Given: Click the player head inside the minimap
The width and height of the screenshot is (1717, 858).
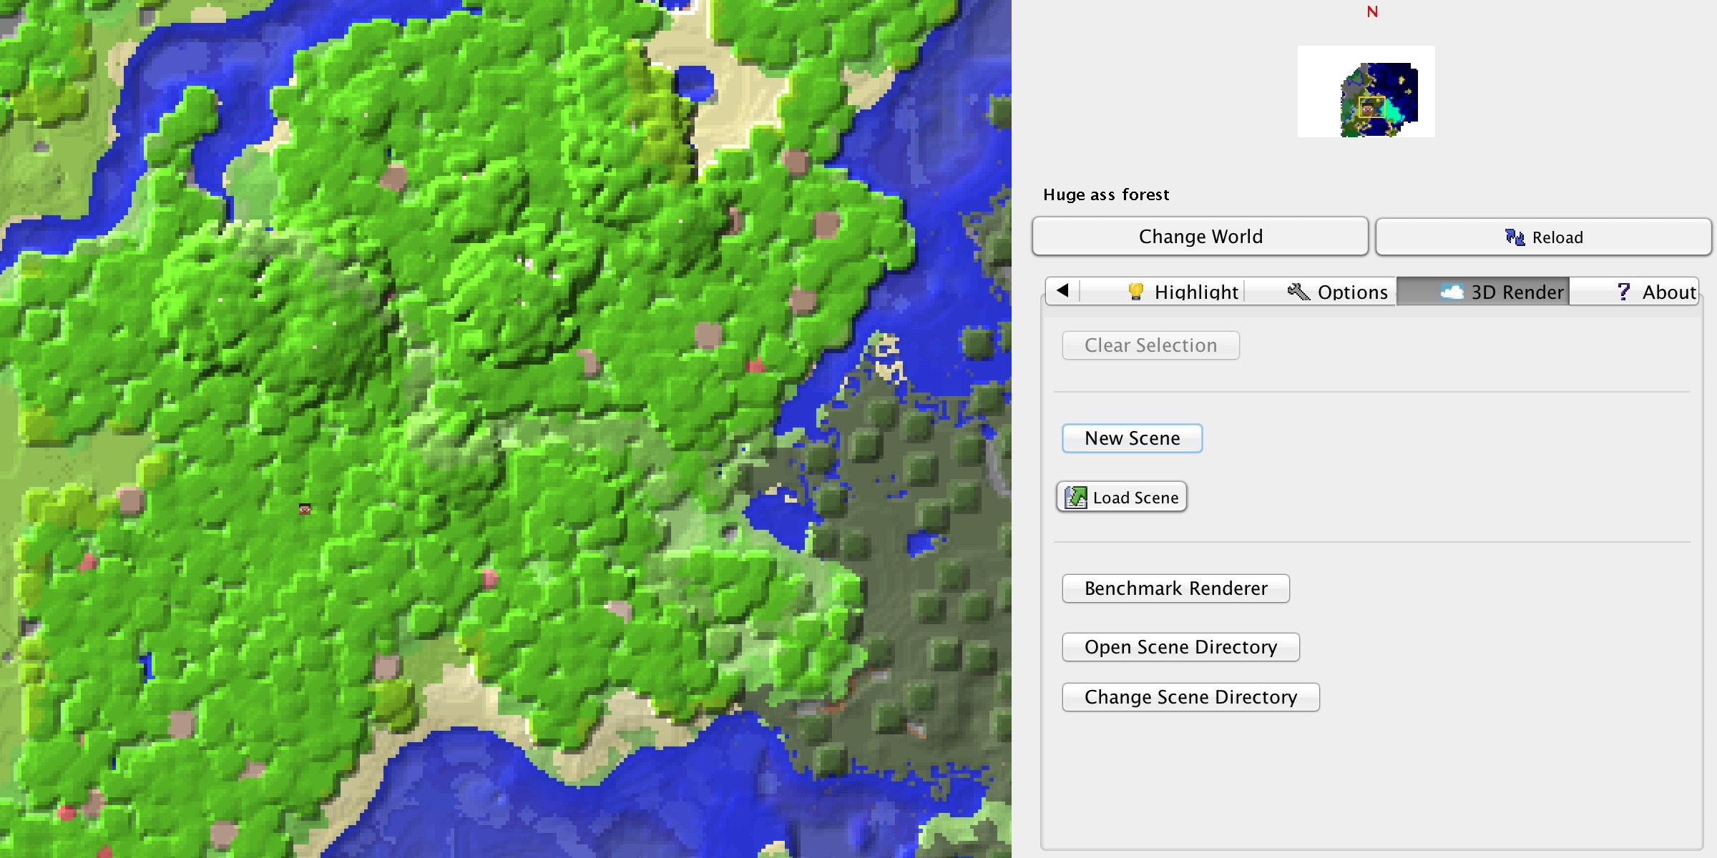Looking at the screenshot, I should (x=1369, y=109).
